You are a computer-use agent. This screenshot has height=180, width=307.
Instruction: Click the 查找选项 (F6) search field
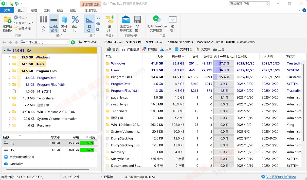tap(247, 4)
